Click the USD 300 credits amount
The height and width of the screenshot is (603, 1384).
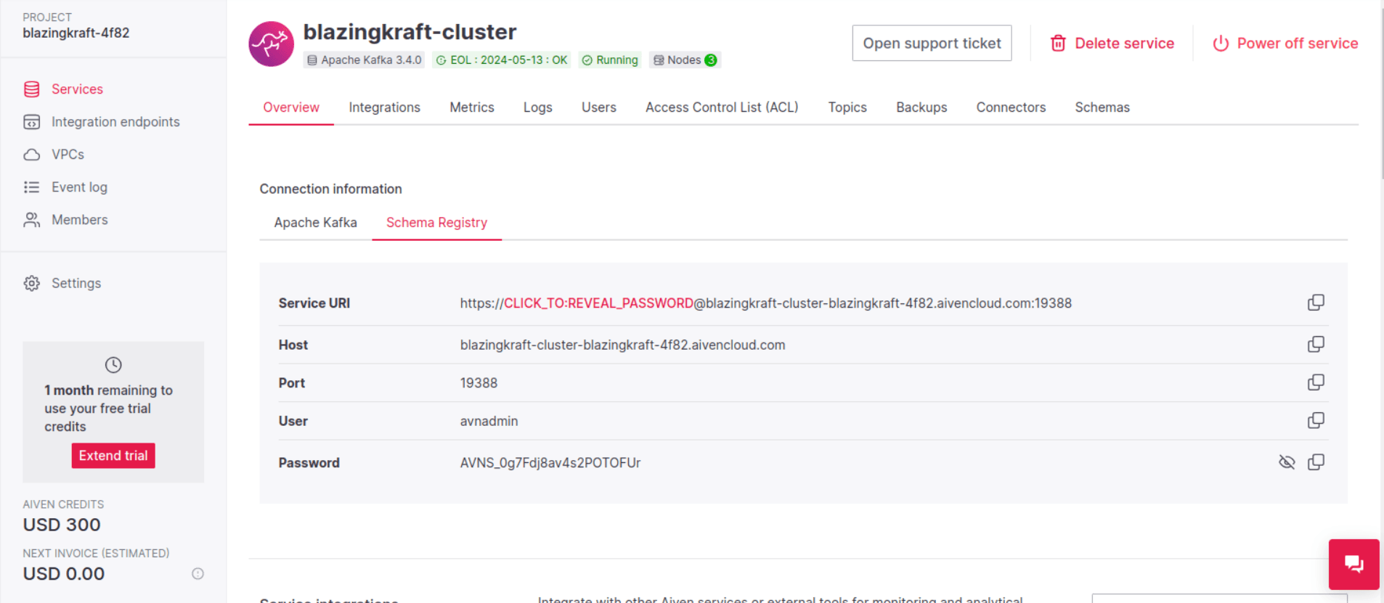[62, 525]
